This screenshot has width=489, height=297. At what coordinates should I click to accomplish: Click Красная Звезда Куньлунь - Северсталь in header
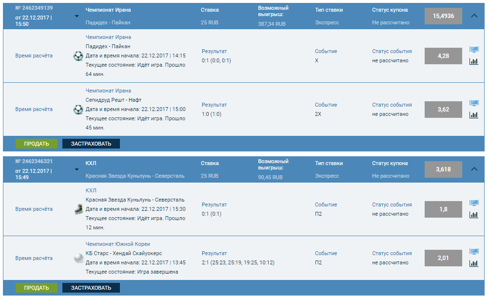click(x=135, y=176)
